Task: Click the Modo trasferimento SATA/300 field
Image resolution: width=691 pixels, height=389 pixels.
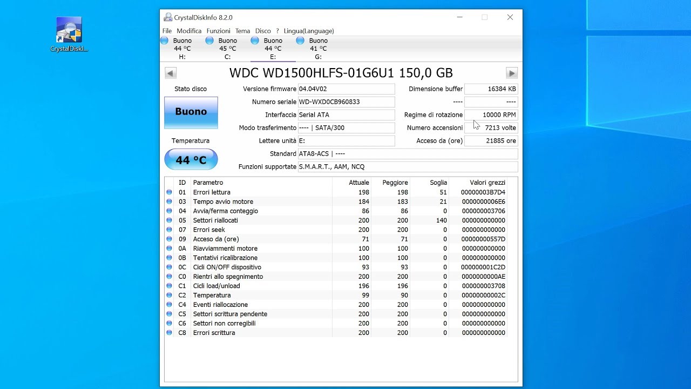Action: coord(346,128)
